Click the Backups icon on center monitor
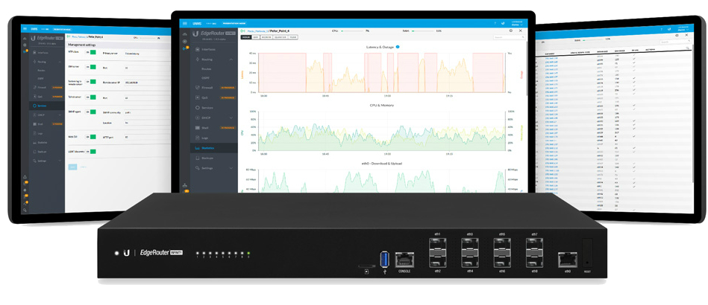 pyautogui.click(x=197, y=158)
